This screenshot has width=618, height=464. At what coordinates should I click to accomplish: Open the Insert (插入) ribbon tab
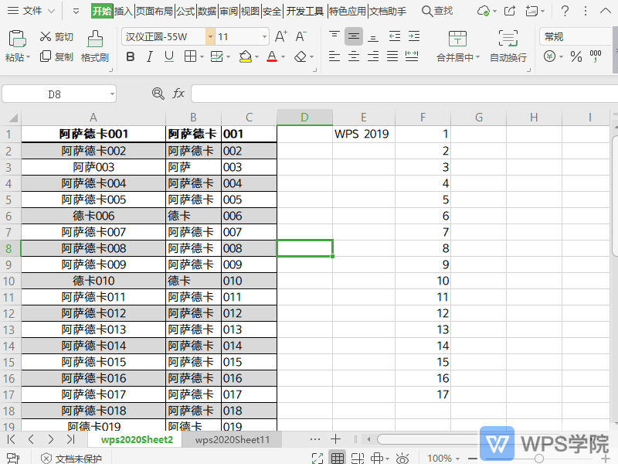pos(124,11)
